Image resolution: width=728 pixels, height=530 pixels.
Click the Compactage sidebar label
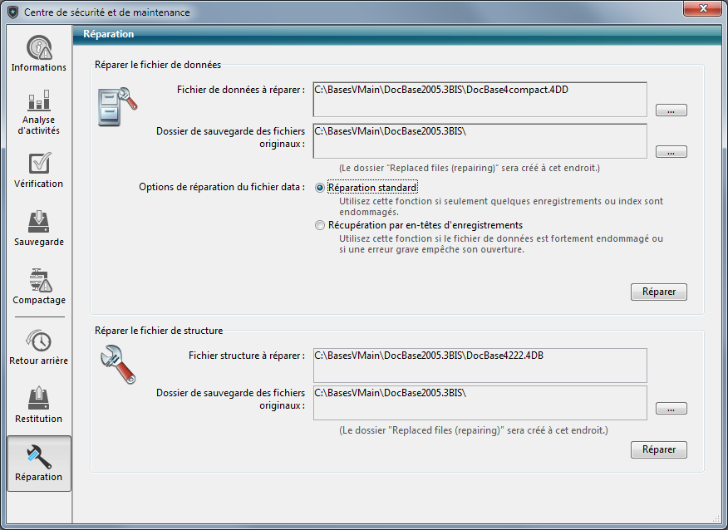coord(39,300)
